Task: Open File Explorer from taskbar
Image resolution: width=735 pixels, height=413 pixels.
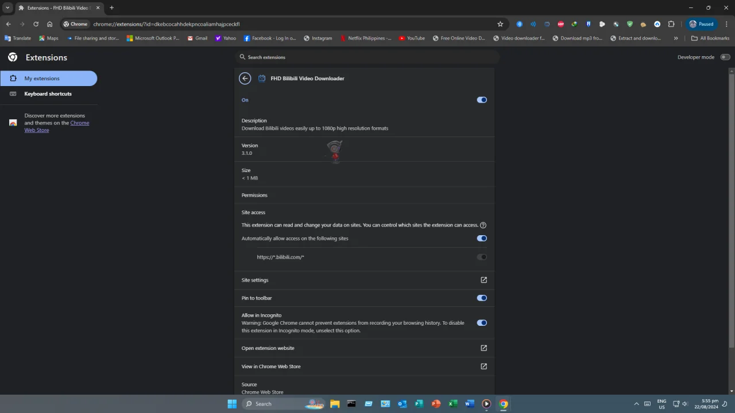Action: (335, 404)
